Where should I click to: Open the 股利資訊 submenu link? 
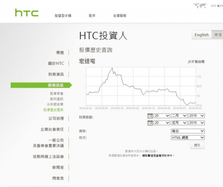56,99
